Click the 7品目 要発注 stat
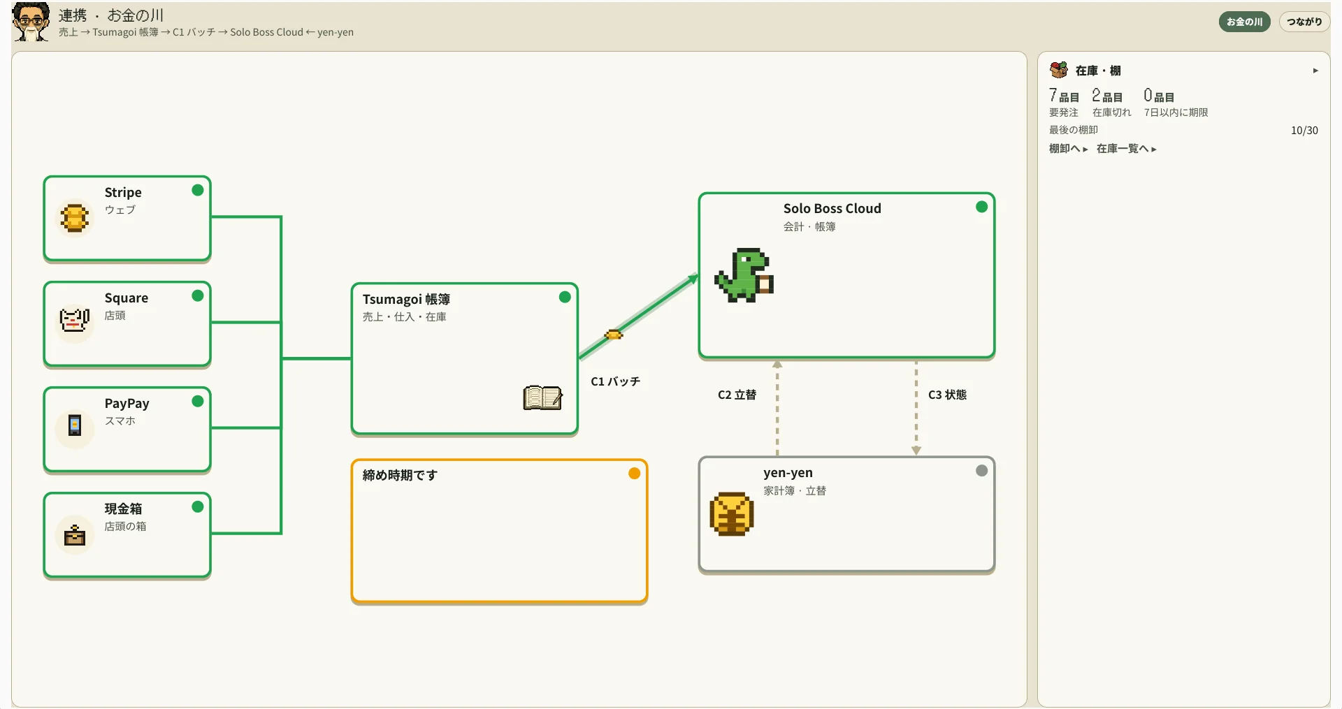The image size is (1342, 709). coord(1064,103)
